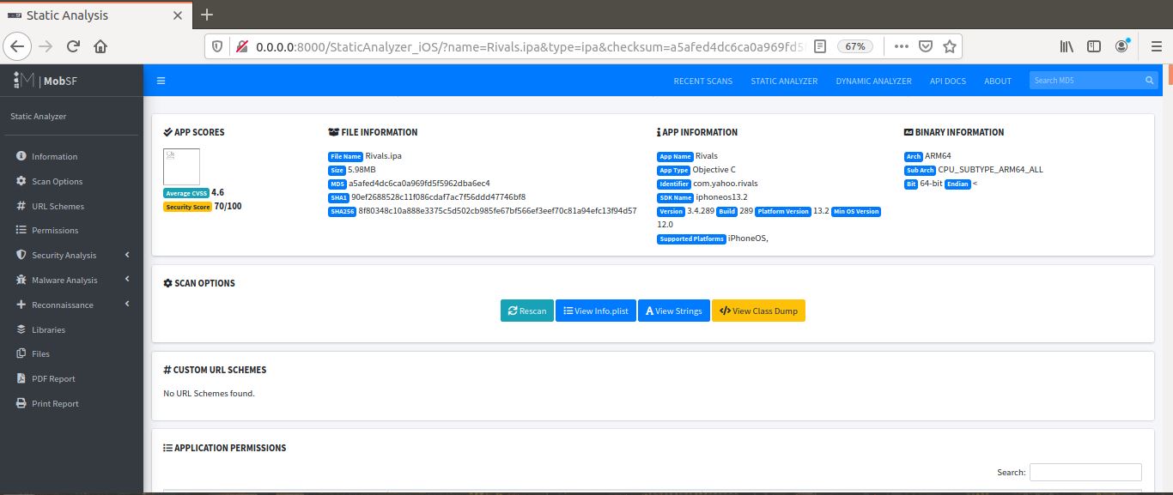
Task: Click the connection-not-secure lock icon
Action: pyautogui.click(x=241, y=46)
